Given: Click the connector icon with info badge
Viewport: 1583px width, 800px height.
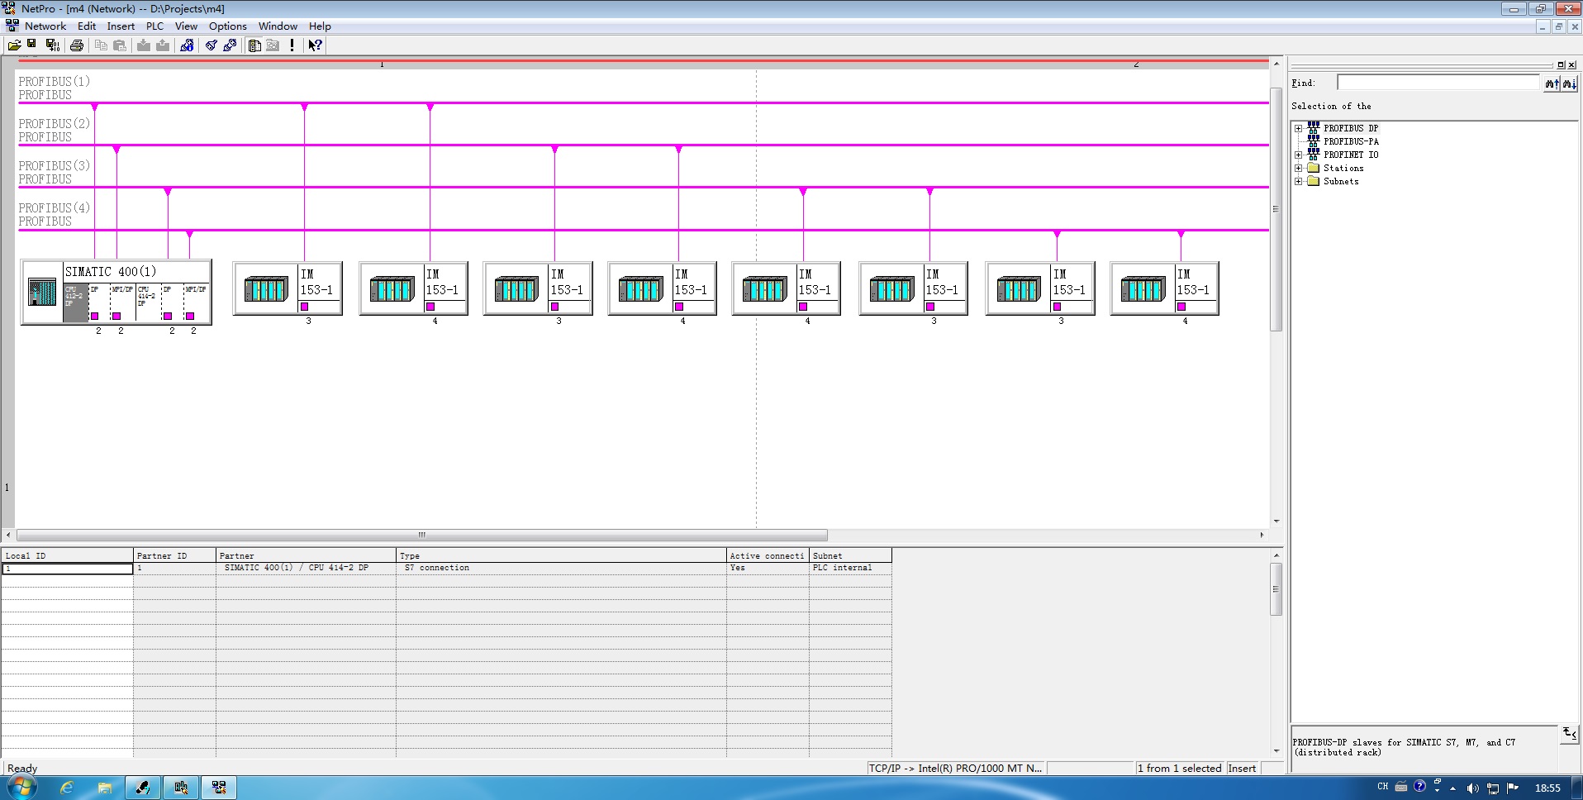Looking at the screenshot, I should pyautogui.click(x=187, y=45).
